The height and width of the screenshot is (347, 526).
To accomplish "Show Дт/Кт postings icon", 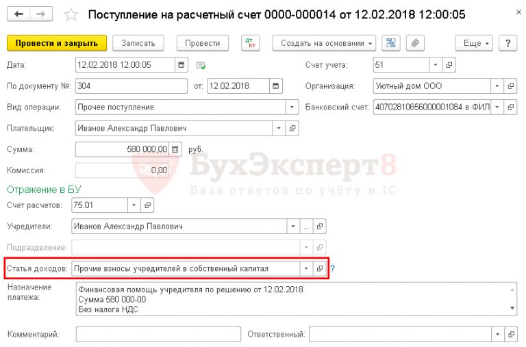I will (250, 43).
